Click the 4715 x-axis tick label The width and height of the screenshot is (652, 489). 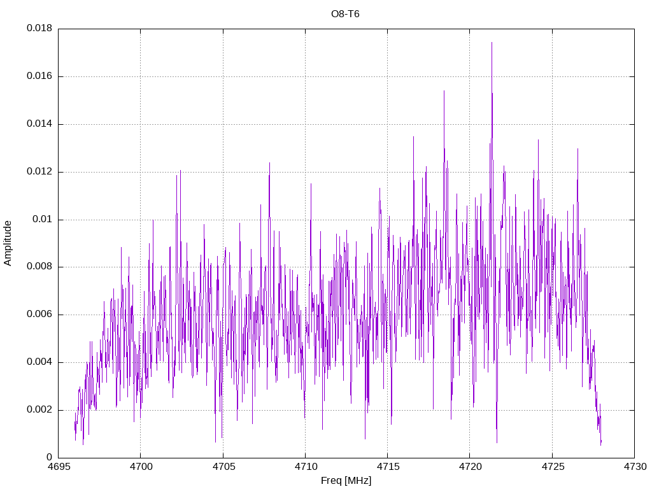coord(388,467)
